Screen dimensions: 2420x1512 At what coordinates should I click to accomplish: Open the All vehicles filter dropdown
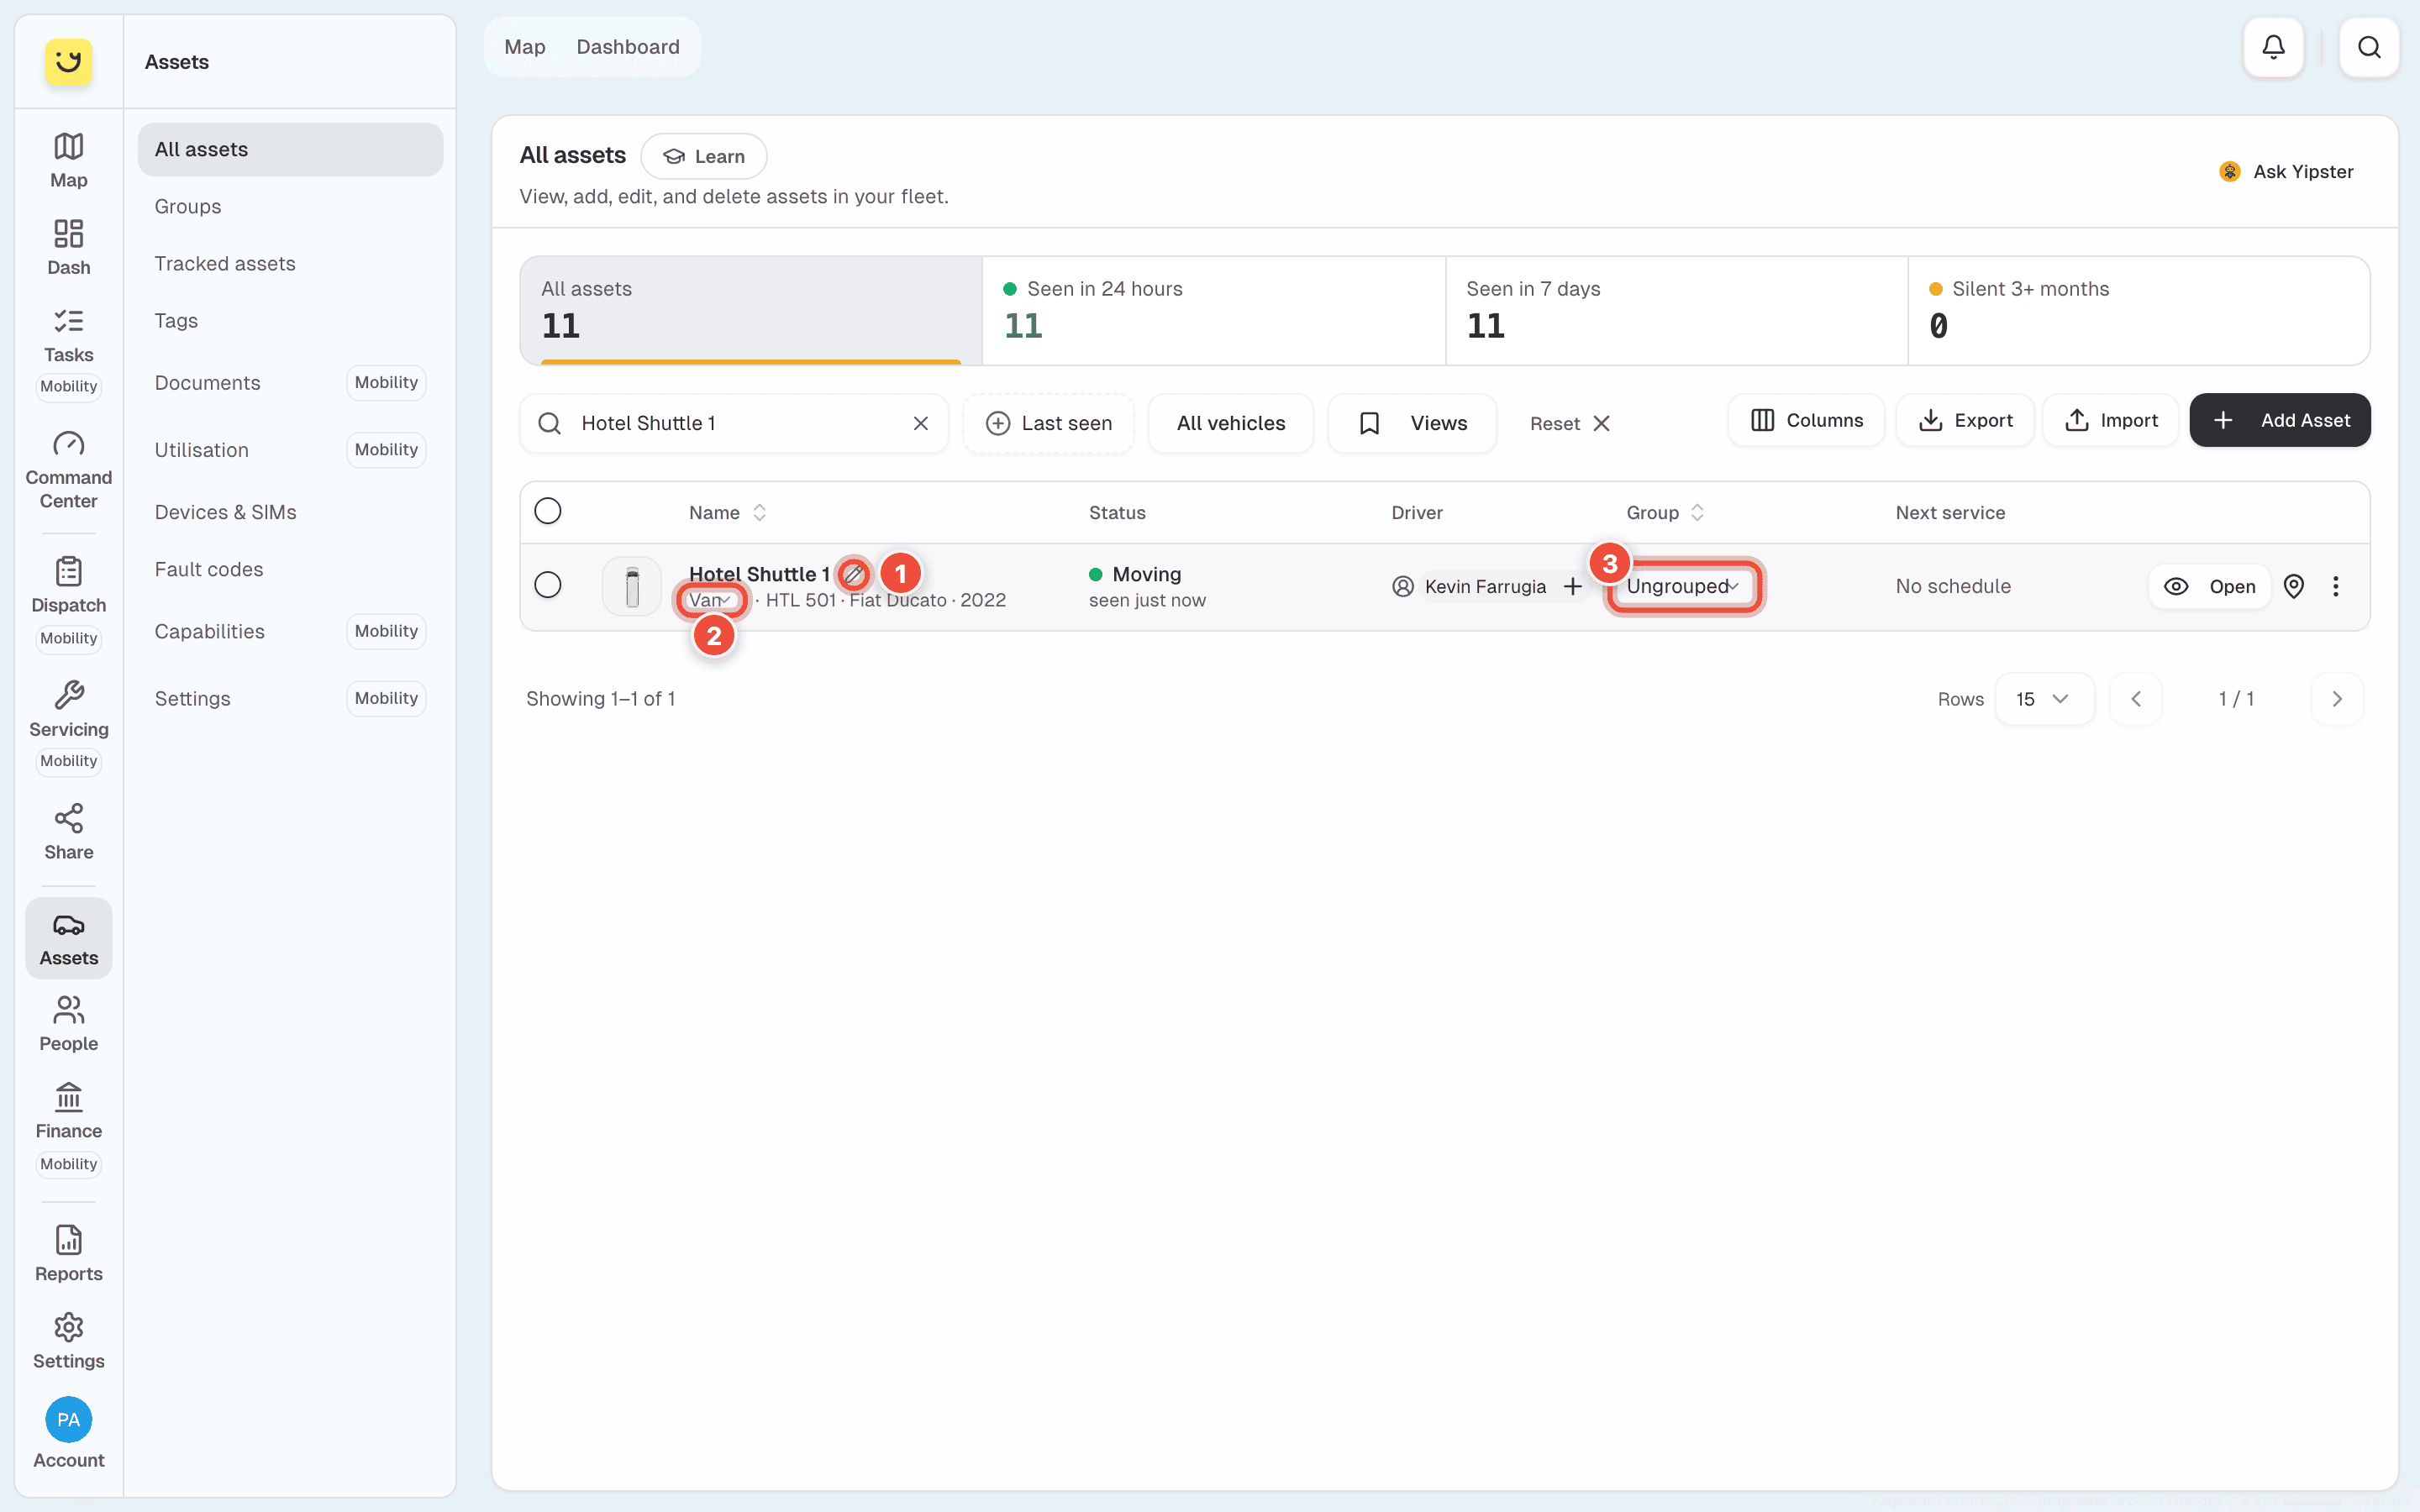click(x=1230, y=423)
